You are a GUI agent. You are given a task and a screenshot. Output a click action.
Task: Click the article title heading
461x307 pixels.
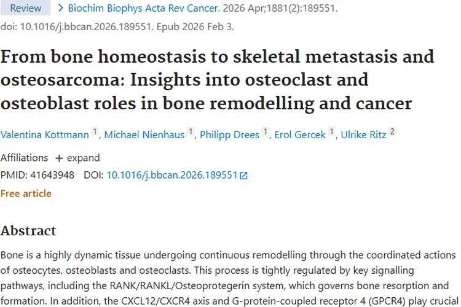[x=217, y=80]
